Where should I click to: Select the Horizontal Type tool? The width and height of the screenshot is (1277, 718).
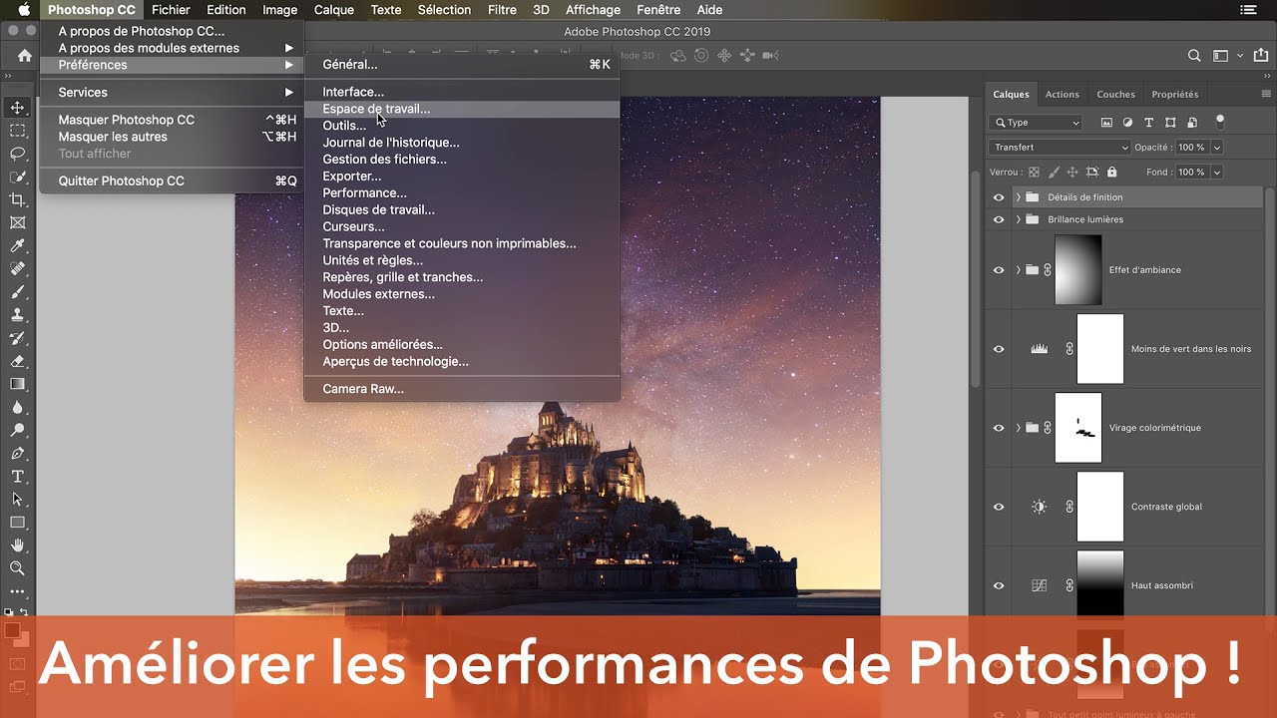pos(17,476)
